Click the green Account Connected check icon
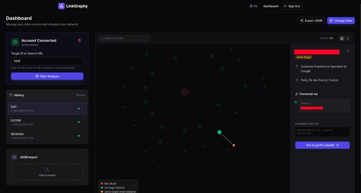Screen dimensions: 361x193 point(15,42)
